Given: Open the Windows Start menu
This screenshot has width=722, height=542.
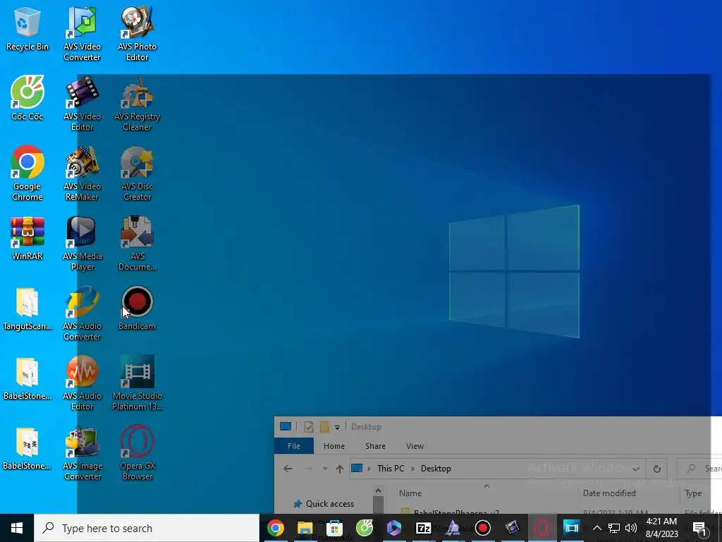Looking at the screenshot, I should tap(17, 528).
